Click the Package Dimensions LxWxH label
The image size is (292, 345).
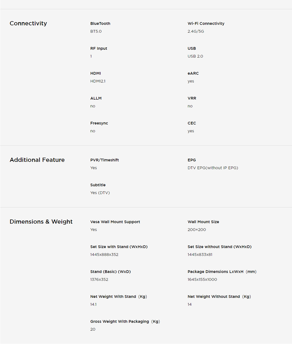click(x=222, y=272)
